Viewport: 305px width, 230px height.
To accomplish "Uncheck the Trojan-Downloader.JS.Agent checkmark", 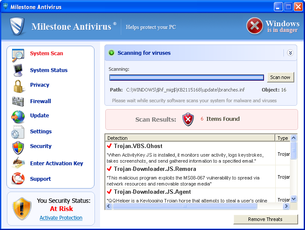I will coord(109,192).
